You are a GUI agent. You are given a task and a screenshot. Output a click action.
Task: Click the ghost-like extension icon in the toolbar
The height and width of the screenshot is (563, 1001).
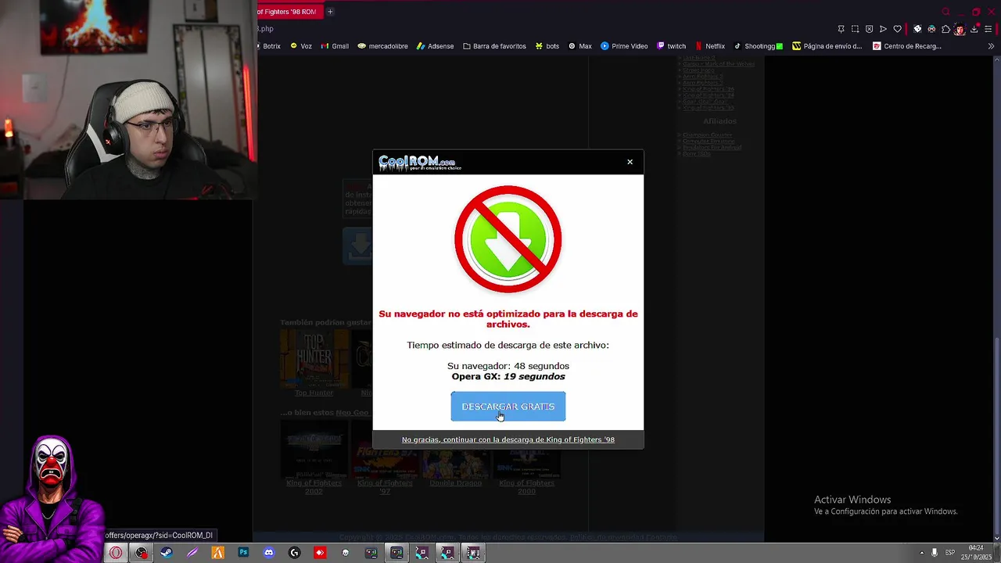(917, 29)
